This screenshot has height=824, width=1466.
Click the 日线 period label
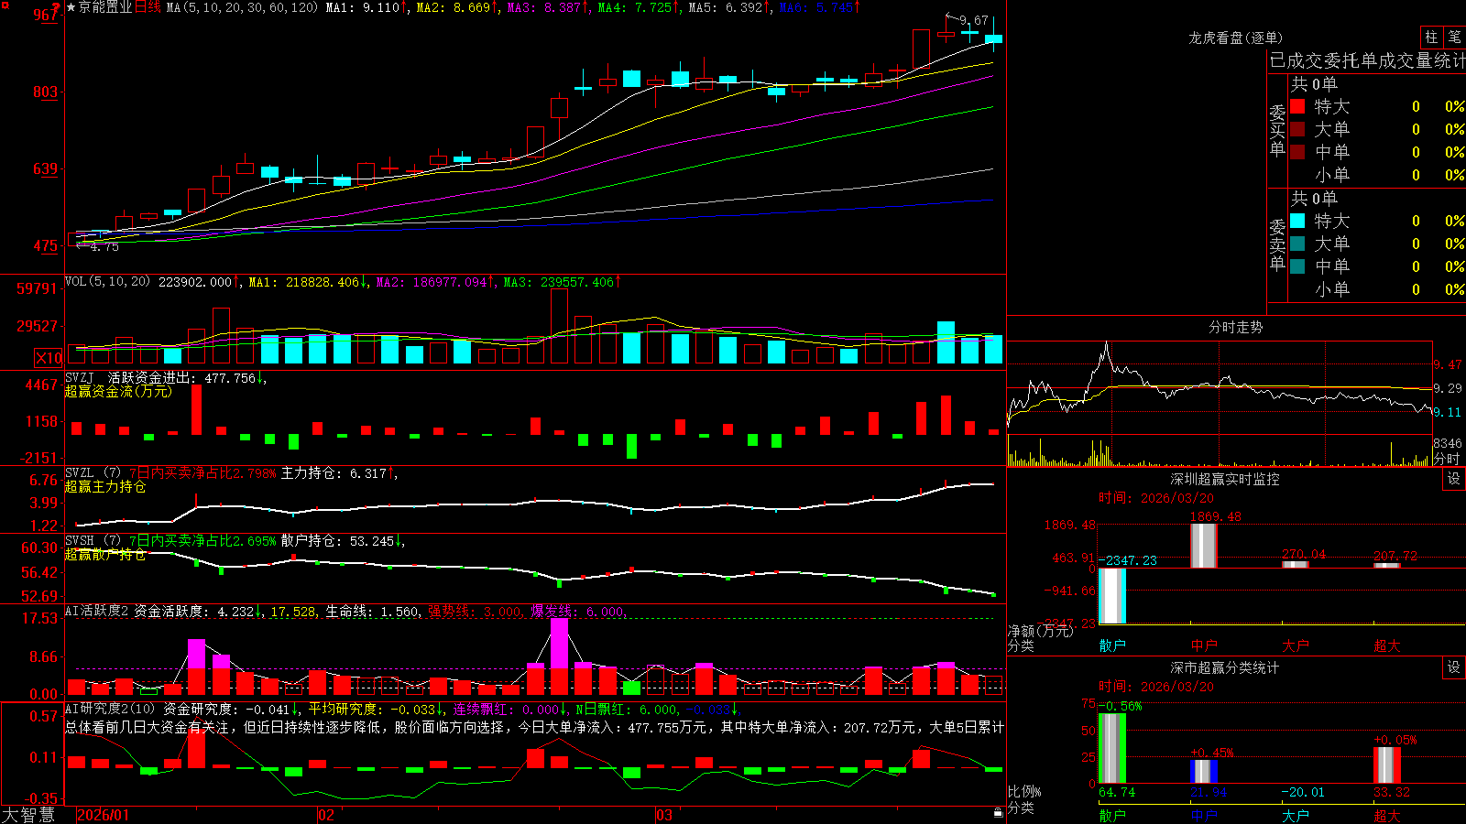coord(148,7)
